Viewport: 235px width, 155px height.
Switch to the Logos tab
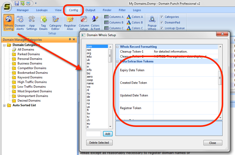click(x=137, y=10)
